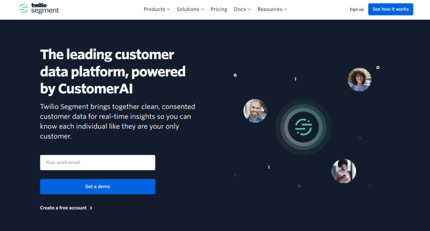Click the smiling man avatar
The width and height of the screenshot is (430, 231).
(x=255, y=111)
